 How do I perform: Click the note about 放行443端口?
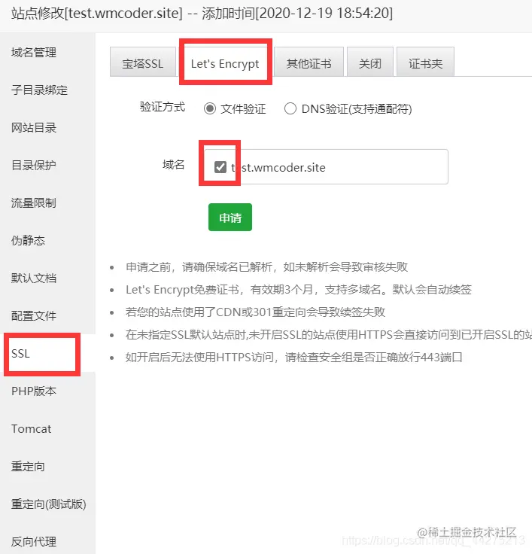tap(294, 358)
